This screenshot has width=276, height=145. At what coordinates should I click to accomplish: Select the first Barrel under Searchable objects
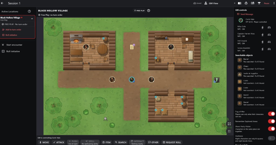pos(251,60)
